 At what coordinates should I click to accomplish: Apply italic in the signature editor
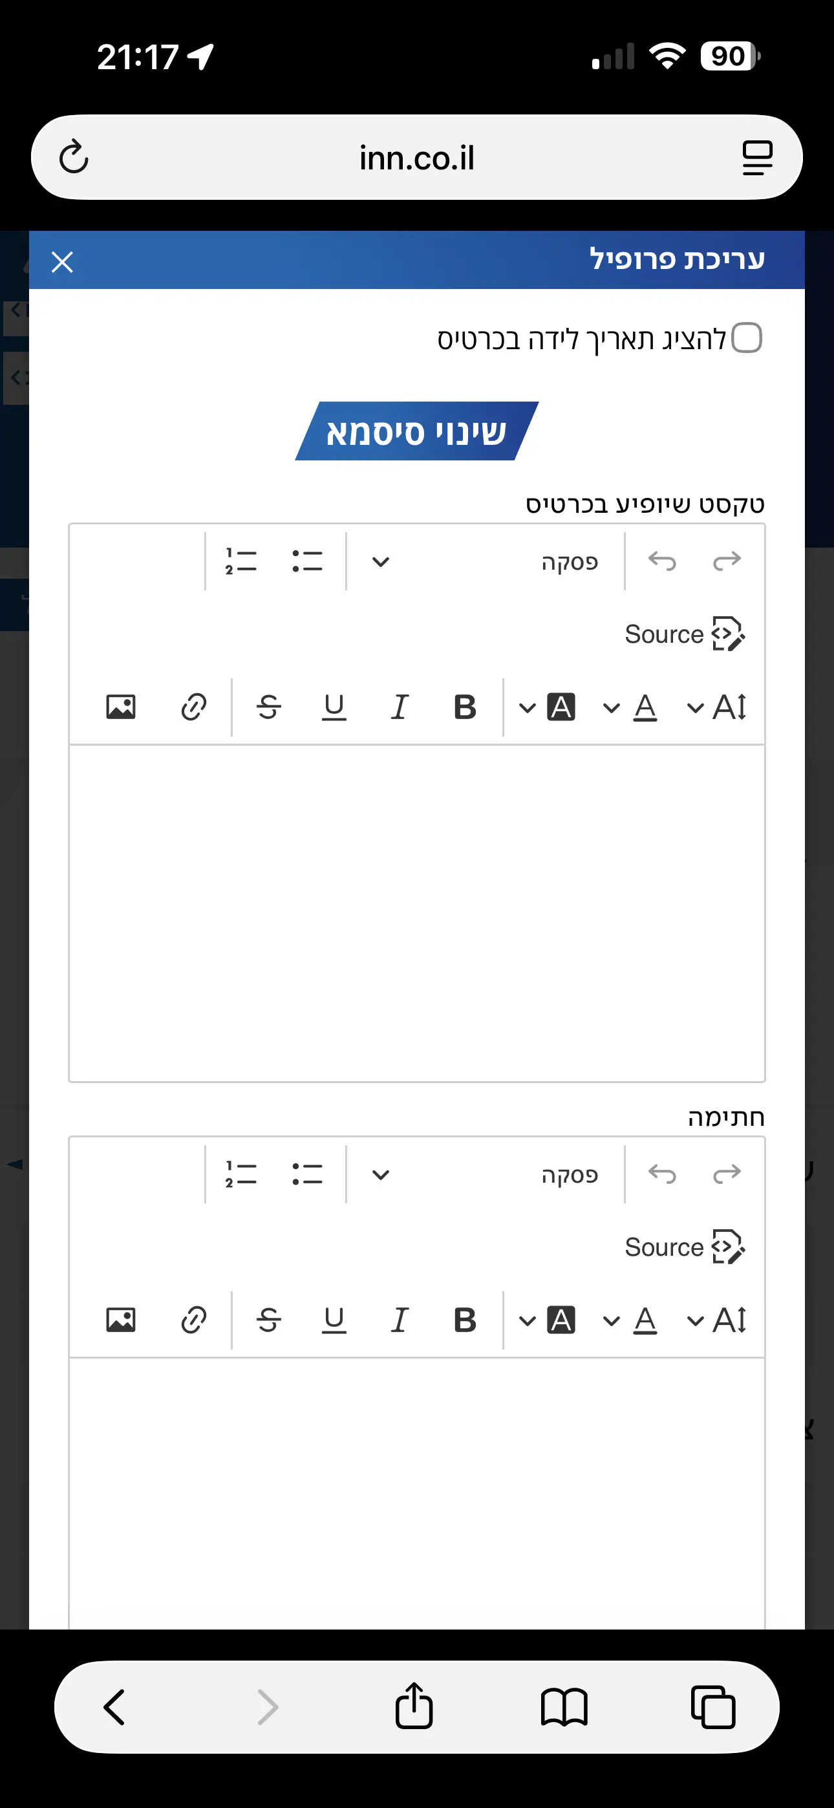coord(399,1320)
